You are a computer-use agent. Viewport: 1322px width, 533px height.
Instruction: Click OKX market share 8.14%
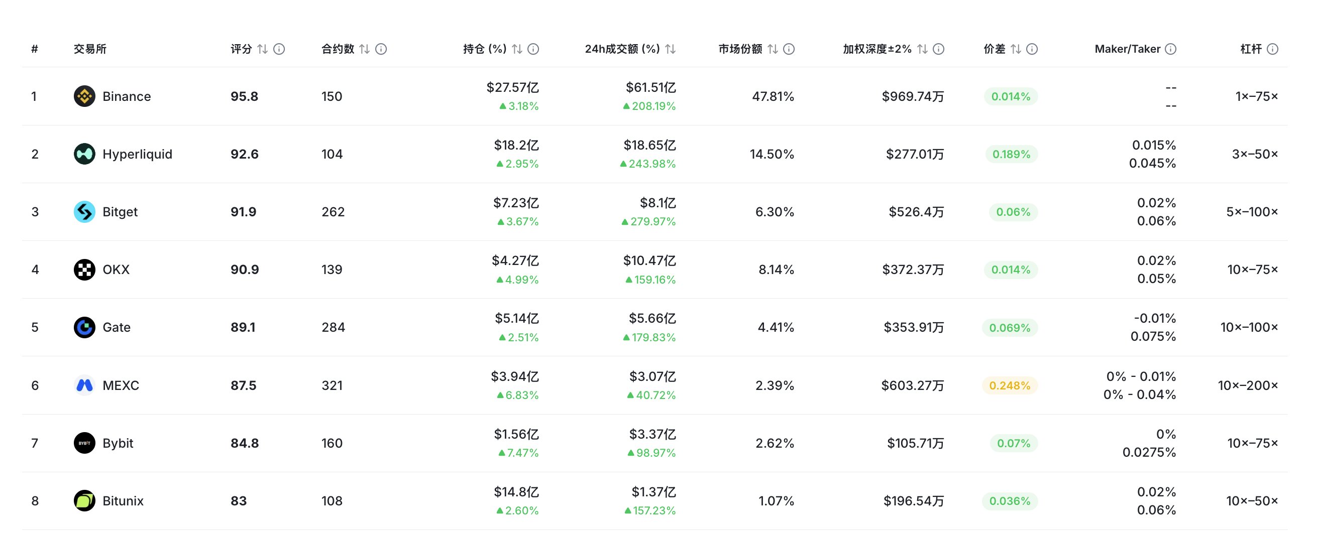point(777,270)
